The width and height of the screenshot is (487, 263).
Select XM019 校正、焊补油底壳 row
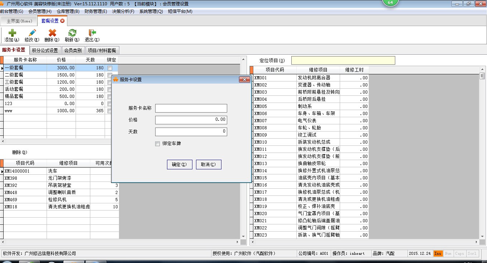[x=311, y=207]
